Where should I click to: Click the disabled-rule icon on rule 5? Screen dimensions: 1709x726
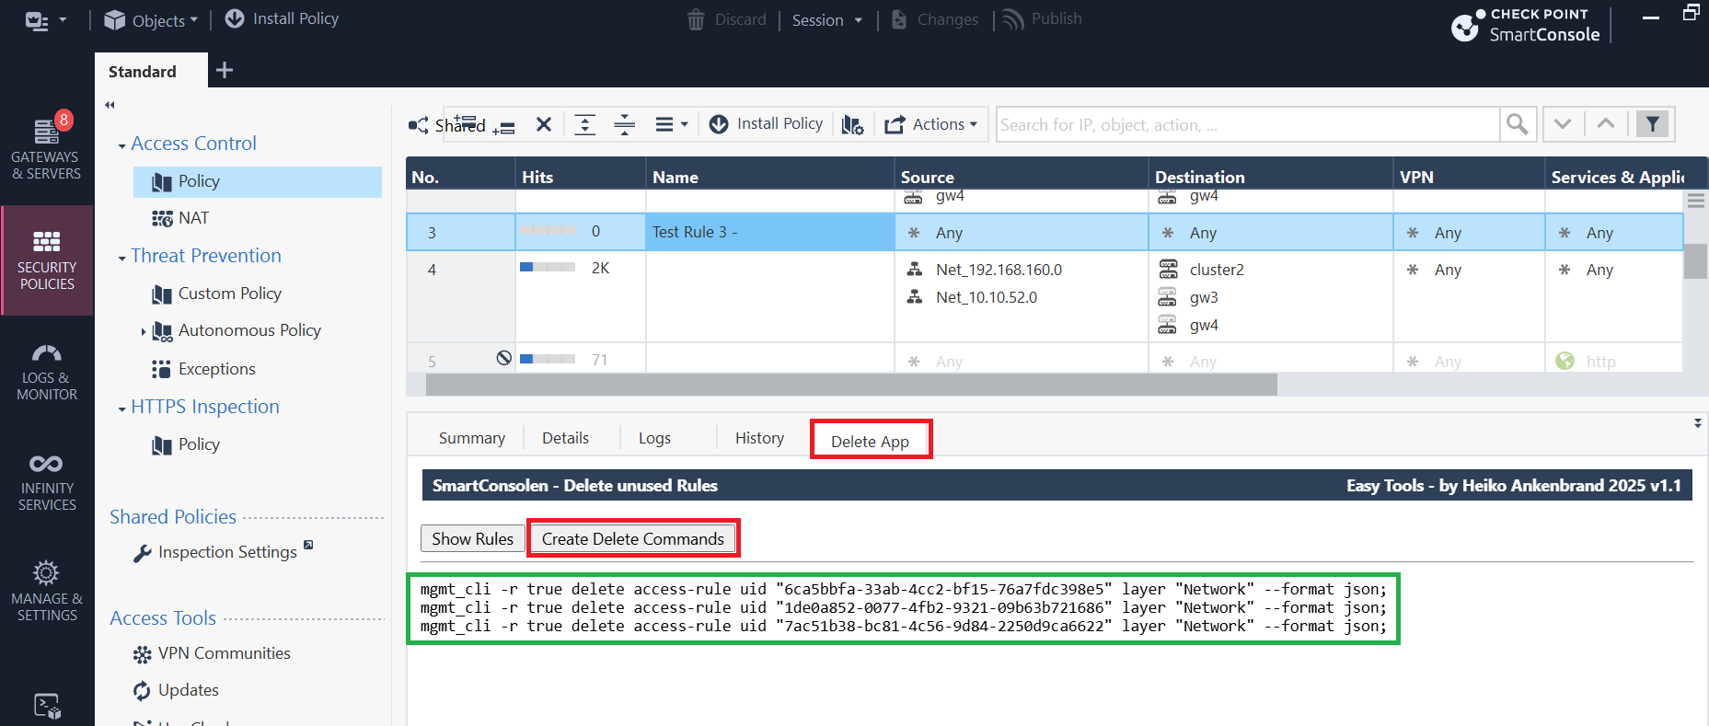click(503, 358)
